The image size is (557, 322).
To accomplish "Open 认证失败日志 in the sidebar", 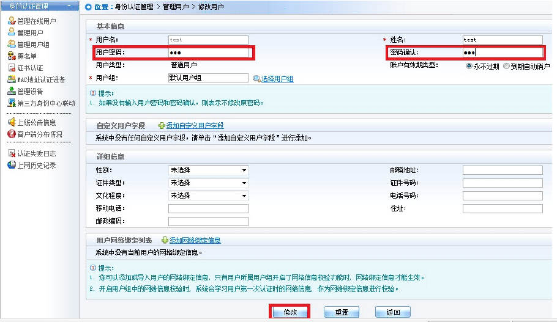I will click(36, 153).
